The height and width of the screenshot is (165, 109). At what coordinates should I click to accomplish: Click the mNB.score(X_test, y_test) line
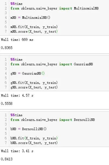pos(34,32)
